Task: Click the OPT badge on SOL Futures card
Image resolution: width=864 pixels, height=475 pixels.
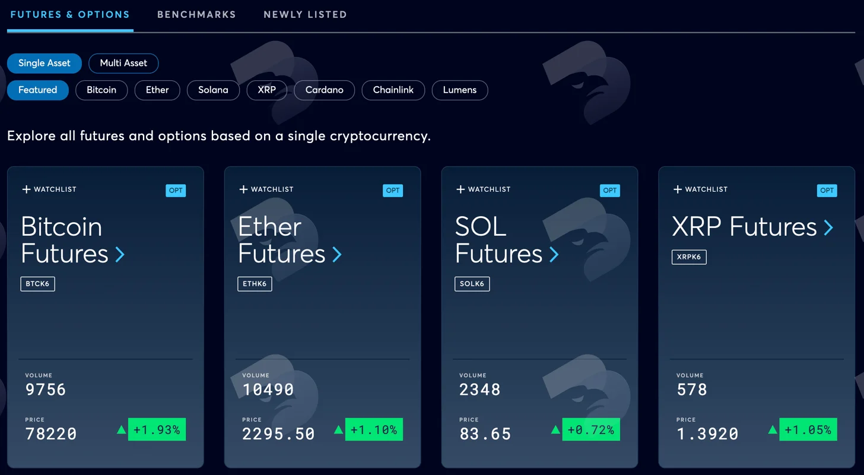Action: [x=610, y=191]
